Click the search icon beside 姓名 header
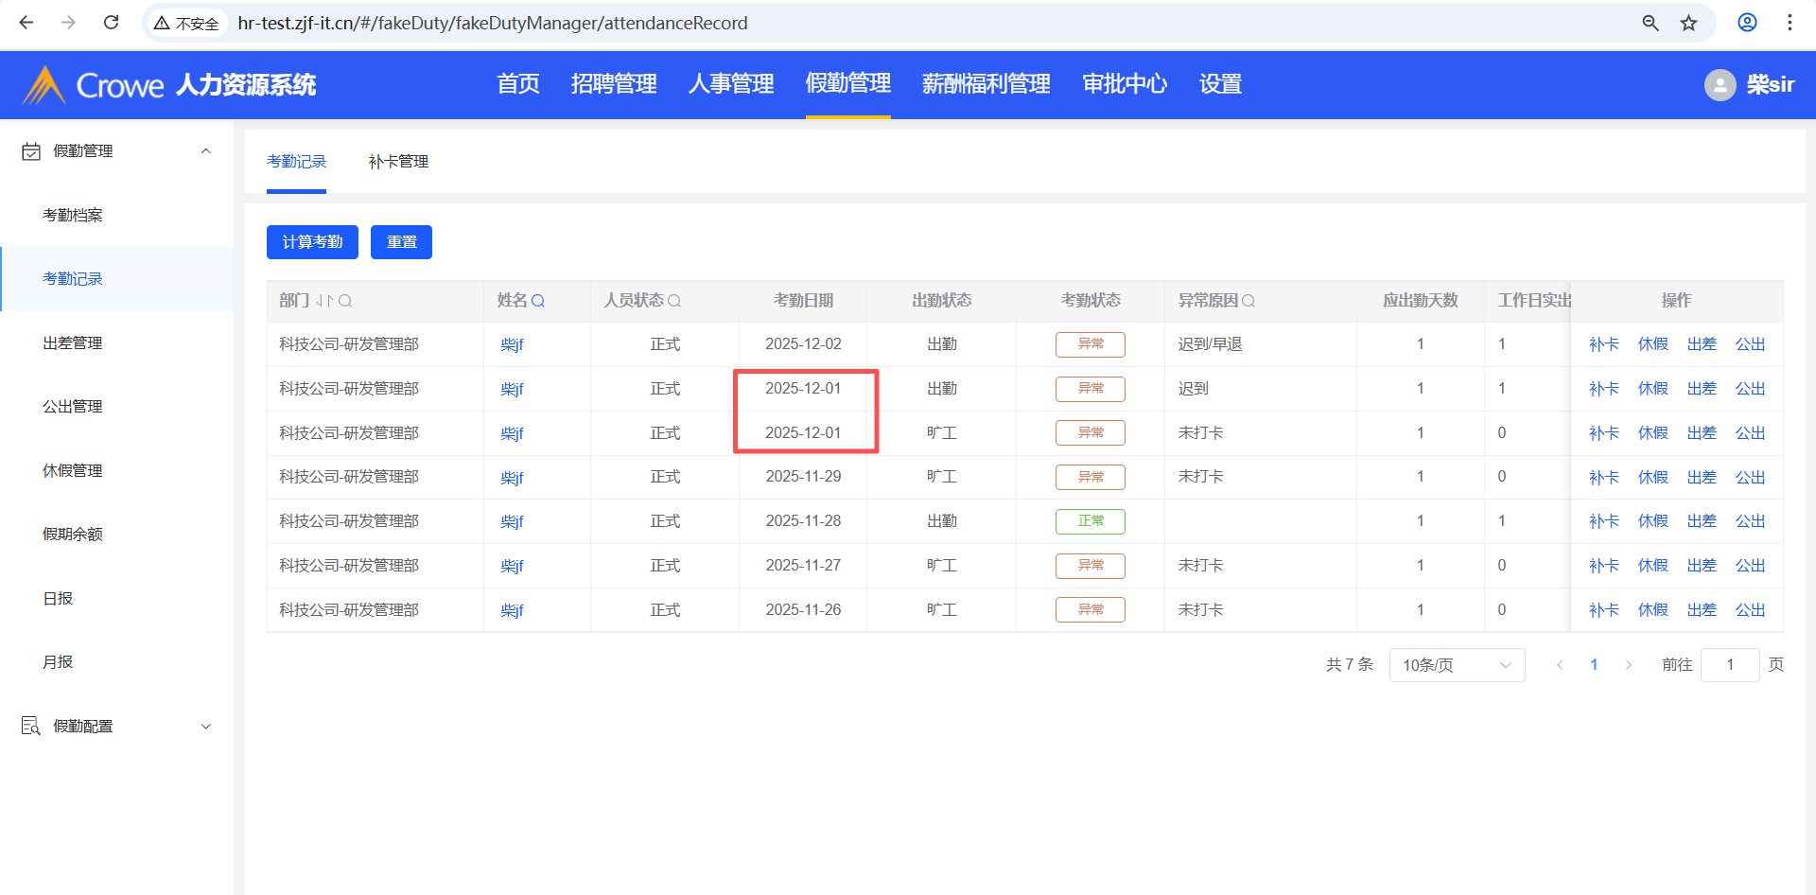 (x=538, y=301)
